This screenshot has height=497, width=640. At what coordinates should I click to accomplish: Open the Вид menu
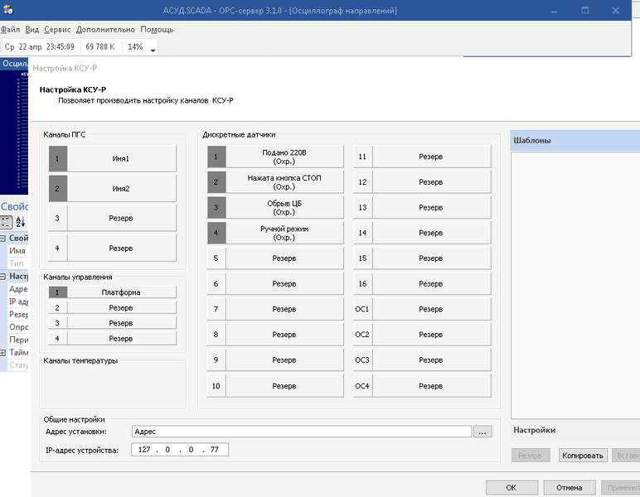tap(32, 29)
